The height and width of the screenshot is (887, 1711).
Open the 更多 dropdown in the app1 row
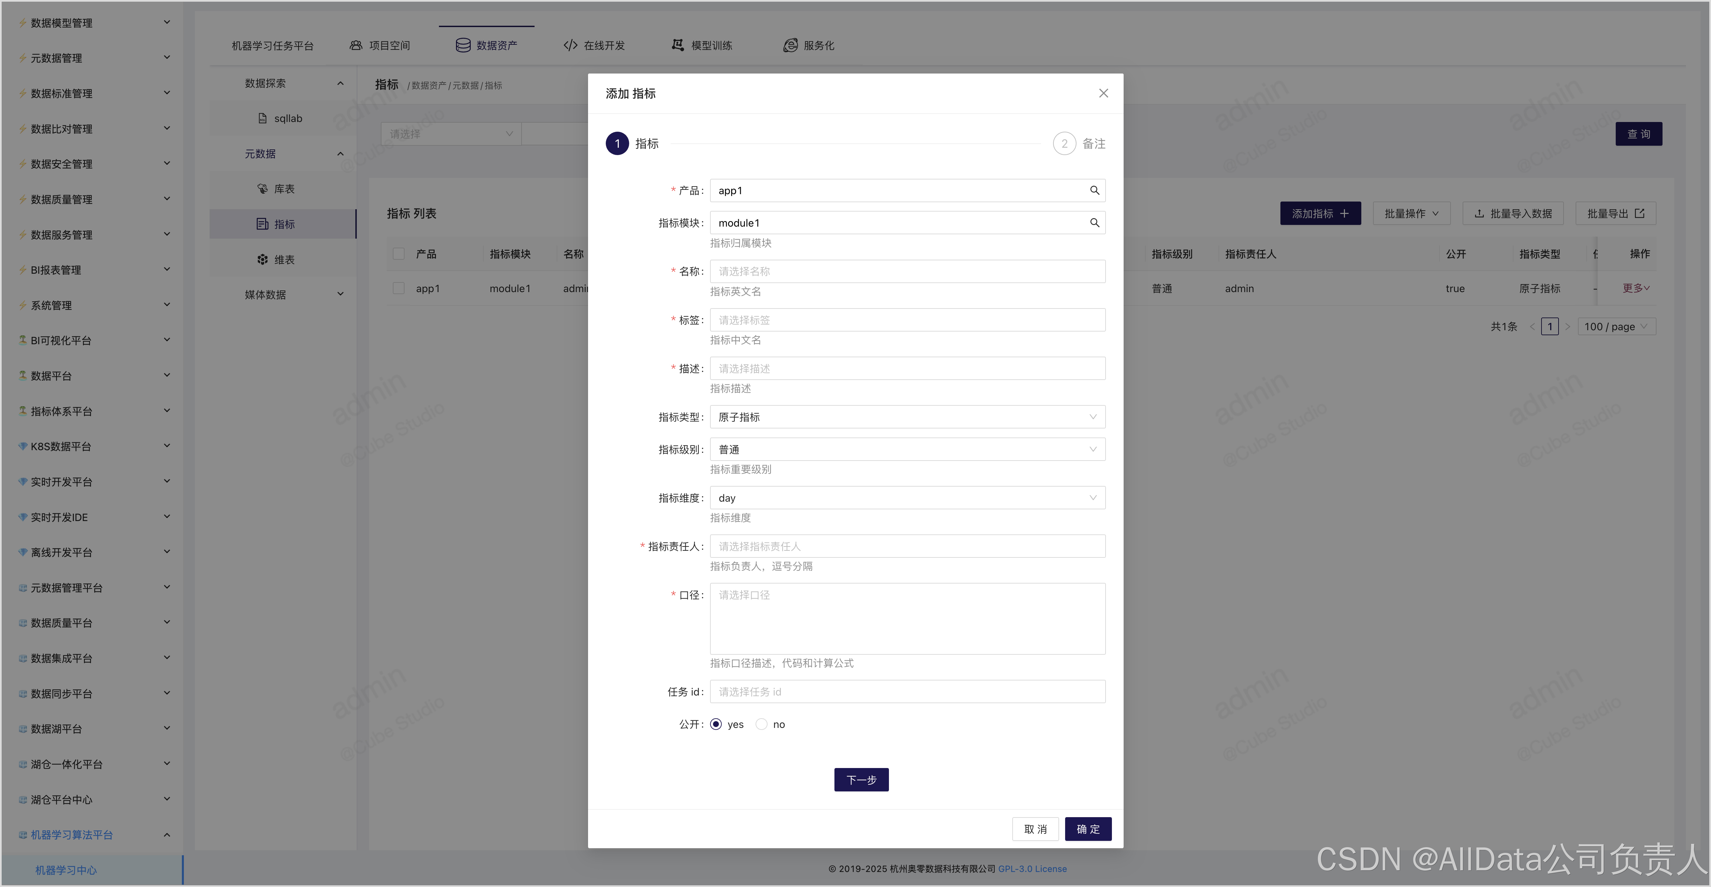click(1636, 288)
